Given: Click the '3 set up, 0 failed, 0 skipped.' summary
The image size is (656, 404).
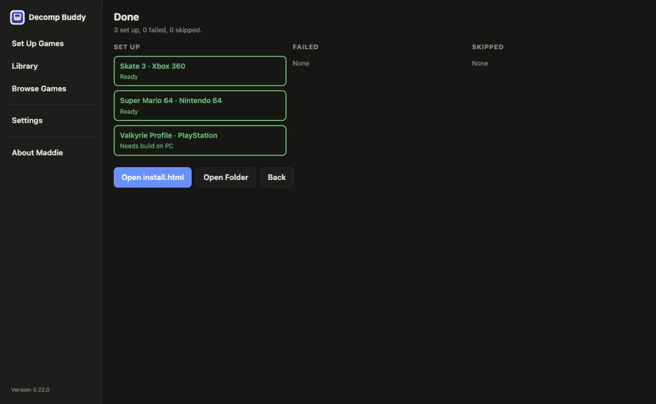Looking at the screenshot, I should click(x=158, y=30).
